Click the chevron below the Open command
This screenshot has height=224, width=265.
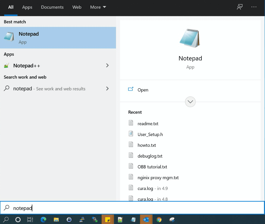(190, 102)
